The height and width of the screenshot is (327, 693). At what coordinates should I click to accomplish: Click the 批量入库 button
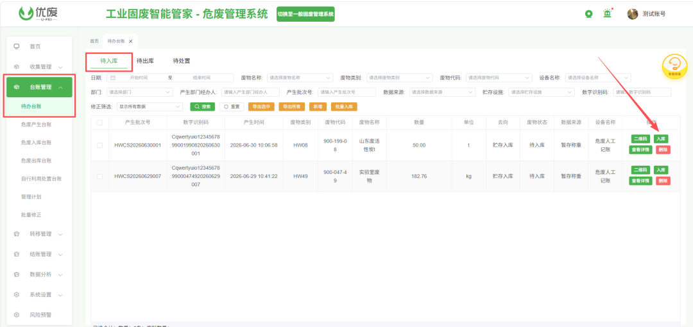344,107
